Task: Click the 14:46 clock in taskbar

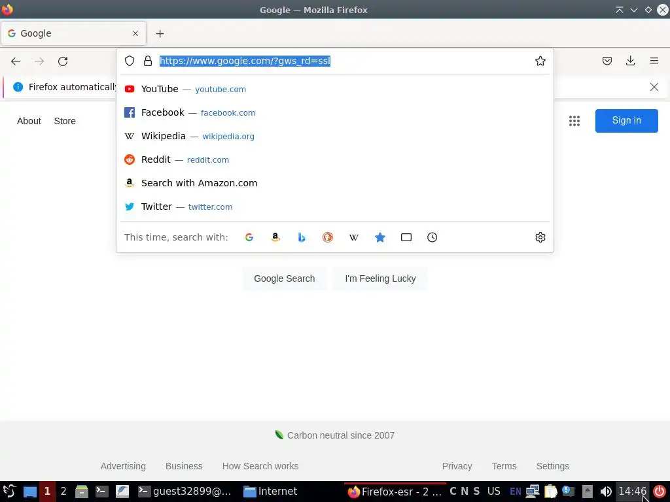Action: [633, 492]
